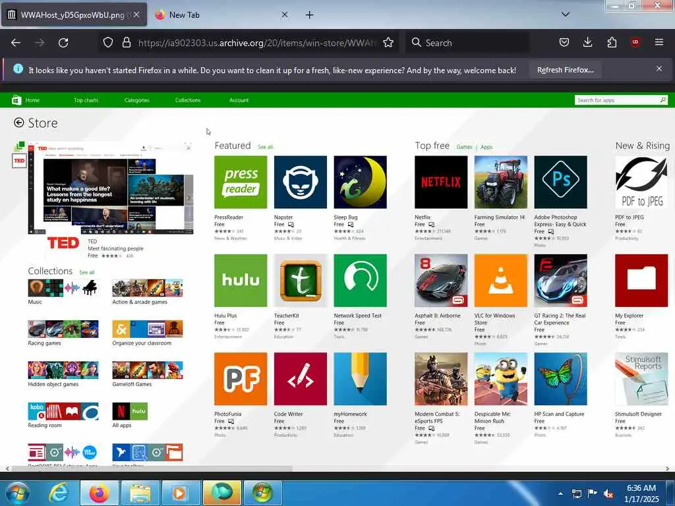Open the Firefox hamburger application menu
Viewport: 675px width, 506px height.
659,42
